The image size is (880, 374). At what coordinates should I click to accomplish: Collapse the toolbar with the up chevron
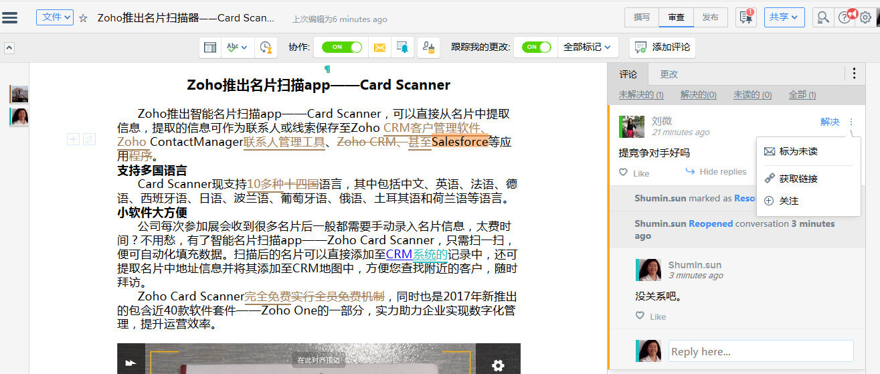(9, 48)
